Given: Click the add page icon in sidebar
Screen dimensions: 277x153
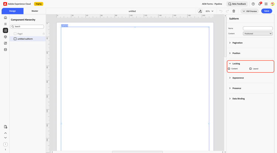Looking at the screenshot, I should [x=6, y=127].
